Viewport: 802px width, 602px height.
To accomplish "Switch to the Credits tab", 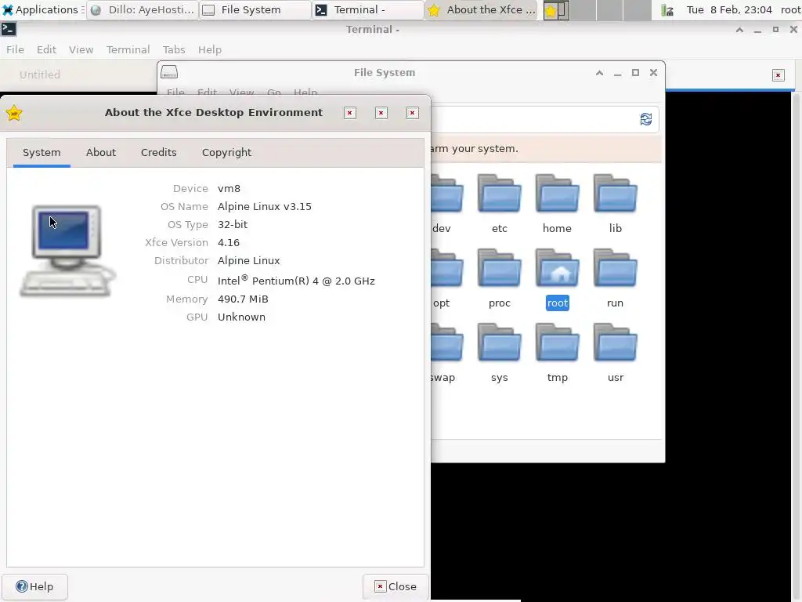I will pos(158,153).
